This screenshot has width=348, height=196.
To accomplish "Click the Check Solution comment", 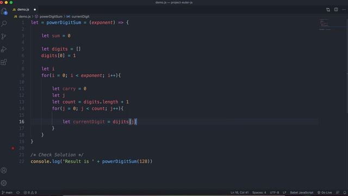I will pos(57,155).
